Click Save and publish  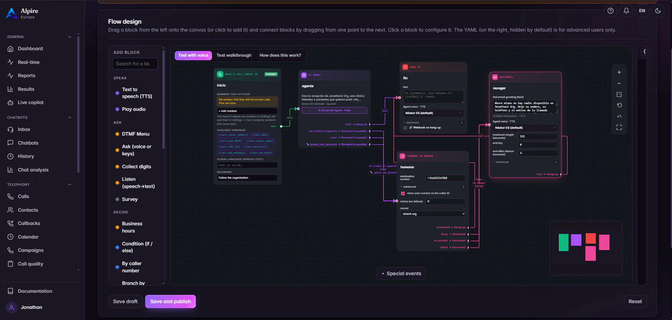coord(170,302)
